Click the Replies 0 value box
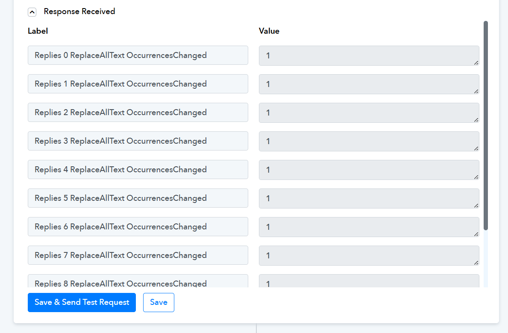The height and width of the screenshot is (333, 508). coord(369,55)
